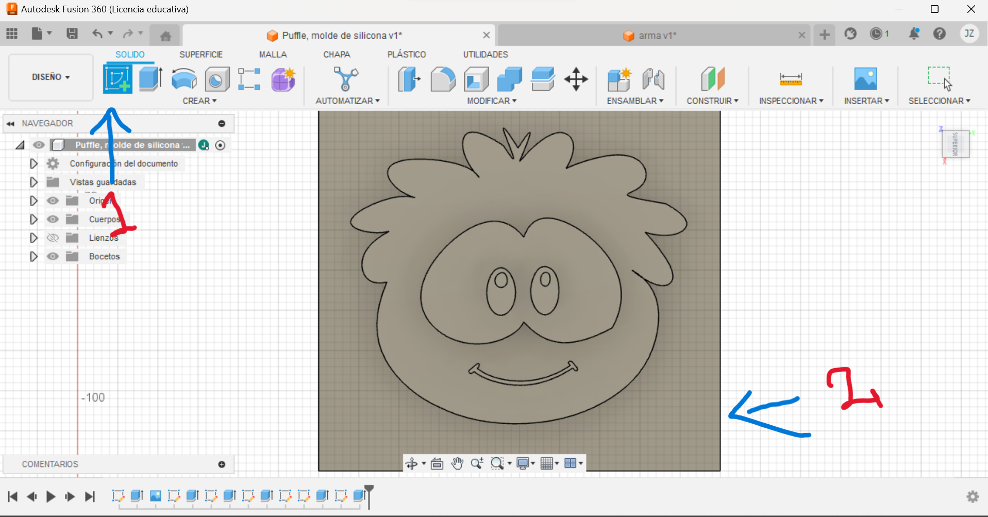Activate the root component radio button
Screen dimensions: 988x517
220,145
